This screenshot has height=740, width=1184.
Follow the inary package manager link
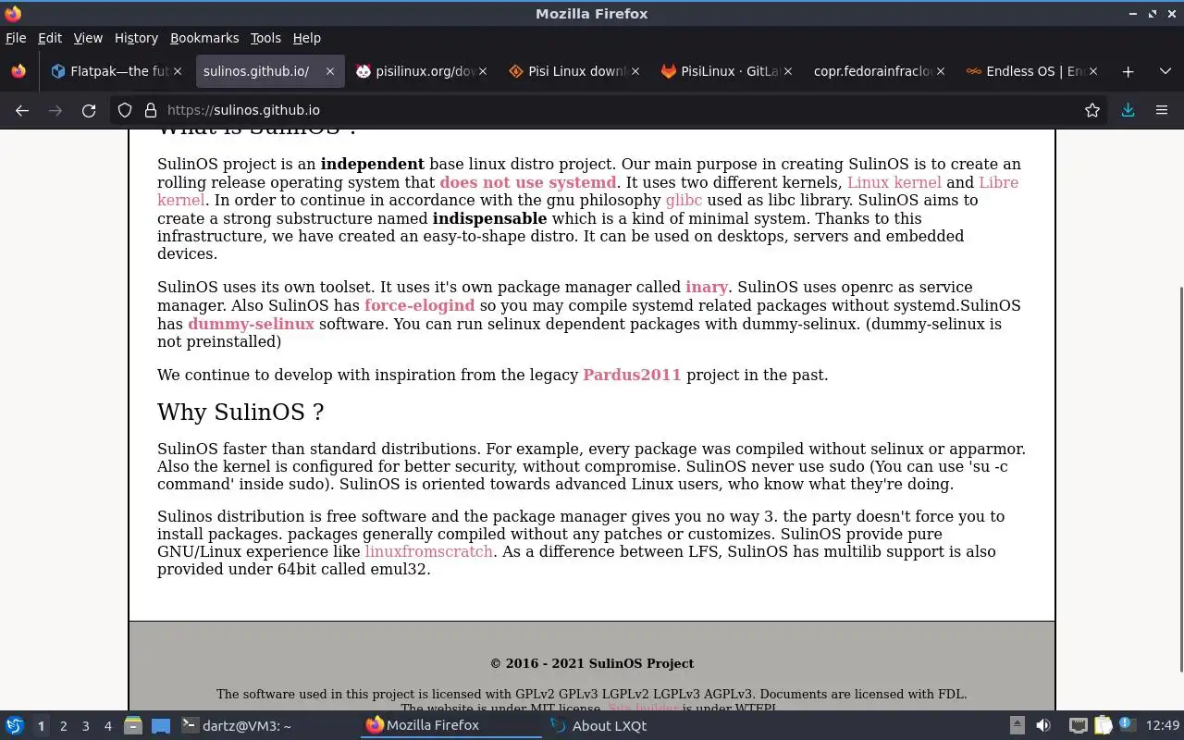click(707, 287)
